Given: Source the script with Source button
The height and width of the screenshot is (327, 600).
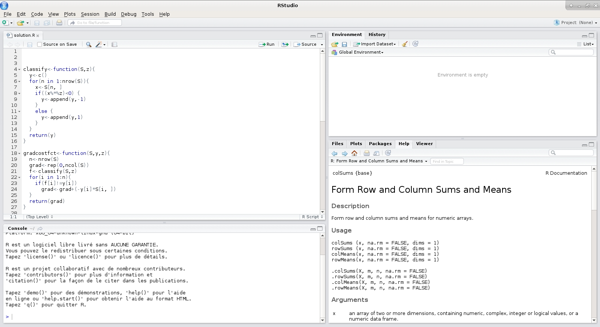Looking at the screenshot, I should click(x=305, y=44).
